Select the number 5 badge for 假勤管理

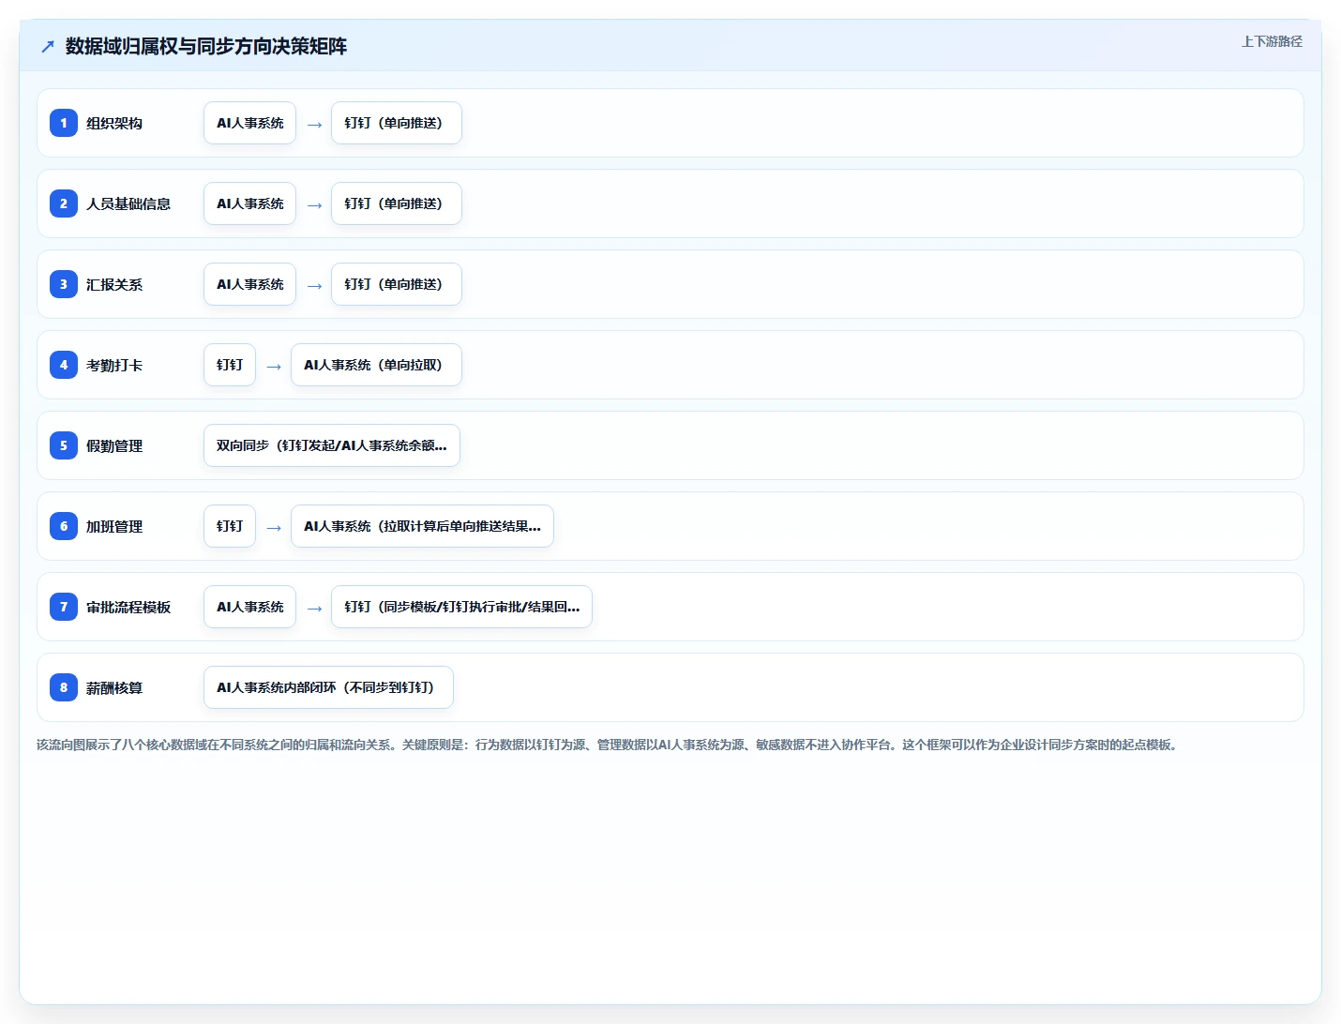[64, 445]
